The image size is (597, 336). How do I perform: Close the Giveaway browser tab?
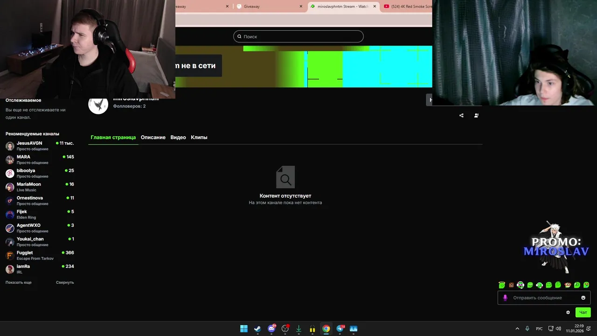click(x=301, y=7)
